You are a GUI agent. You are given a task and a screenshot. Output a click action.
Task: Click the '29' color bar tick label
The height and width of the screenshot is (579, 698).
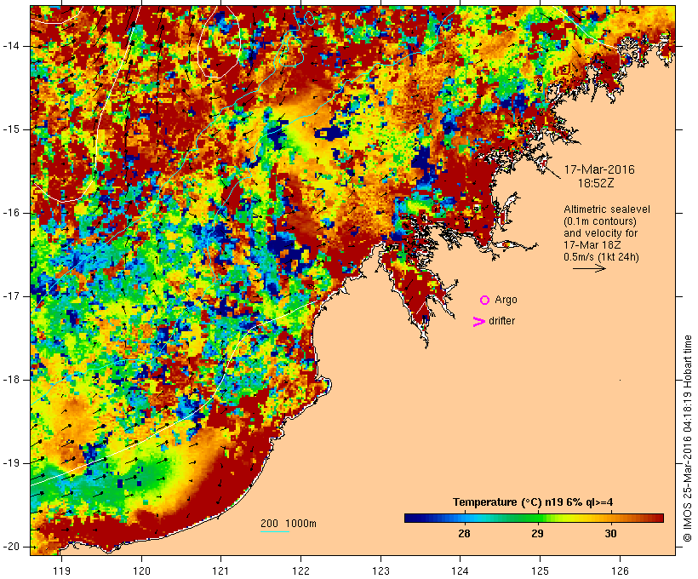[x=538, y=534]
